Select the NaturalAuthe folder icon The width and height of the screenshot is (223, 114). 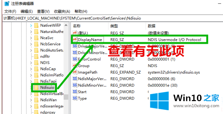click(x=36, y=32)
